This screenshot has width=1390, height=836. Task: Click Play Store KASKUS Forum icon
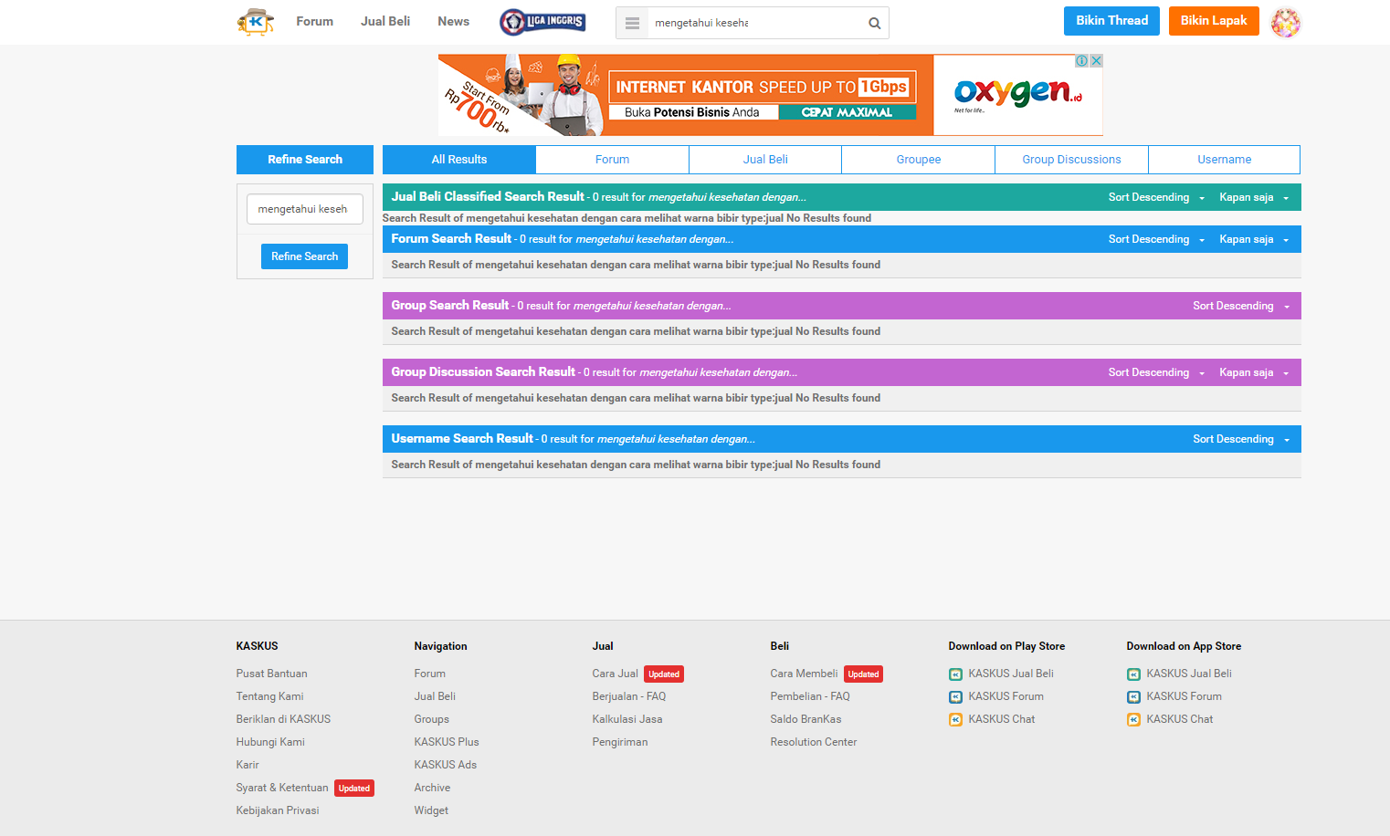tap(955, 697)
